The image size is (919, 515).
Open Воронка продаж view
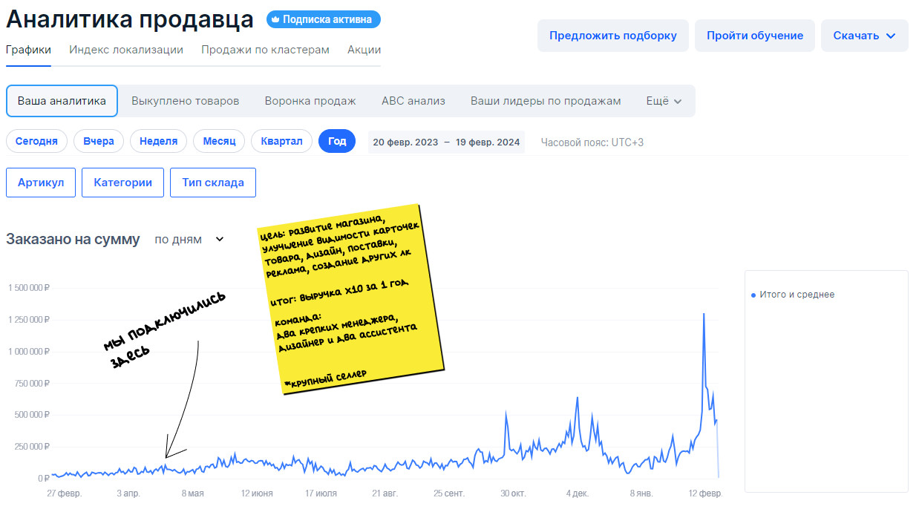pyautogui.click(x=310, y=101)
